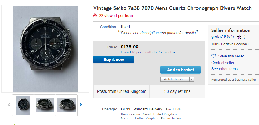The image size is (259, 125).
Task: Select the third watch thumbnail
Action: click(x=67, y=105)
